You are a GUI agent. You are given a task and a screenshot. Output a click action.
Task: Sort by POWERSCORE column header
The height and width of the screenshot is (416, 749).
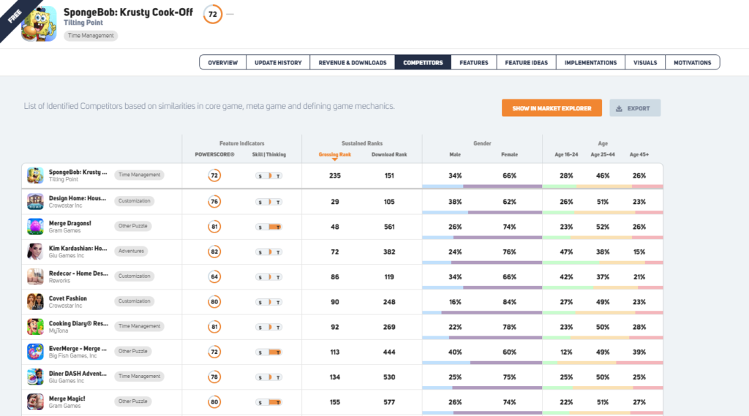[214, 155]
